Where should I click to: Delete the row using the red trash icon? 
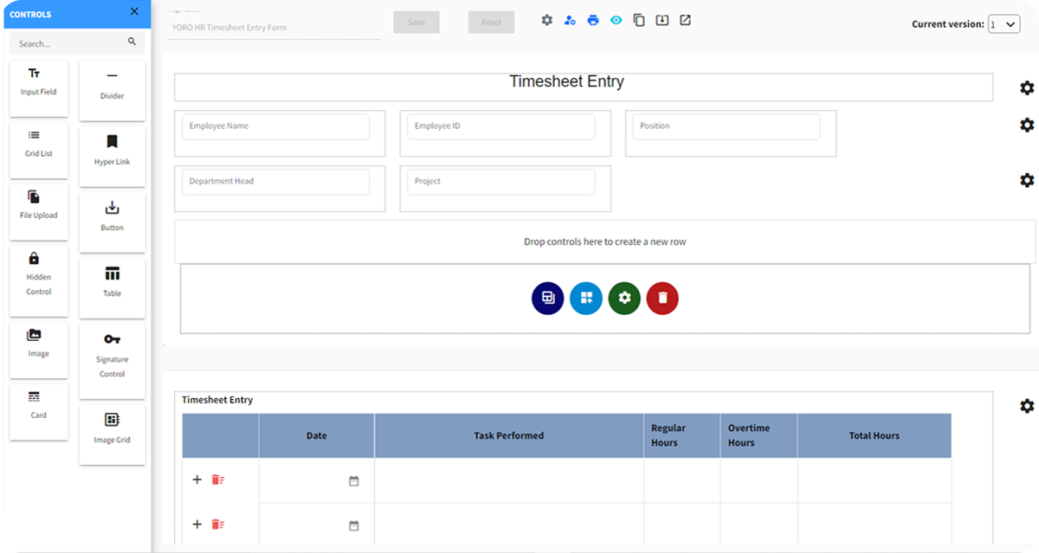(x=662, y=298)
